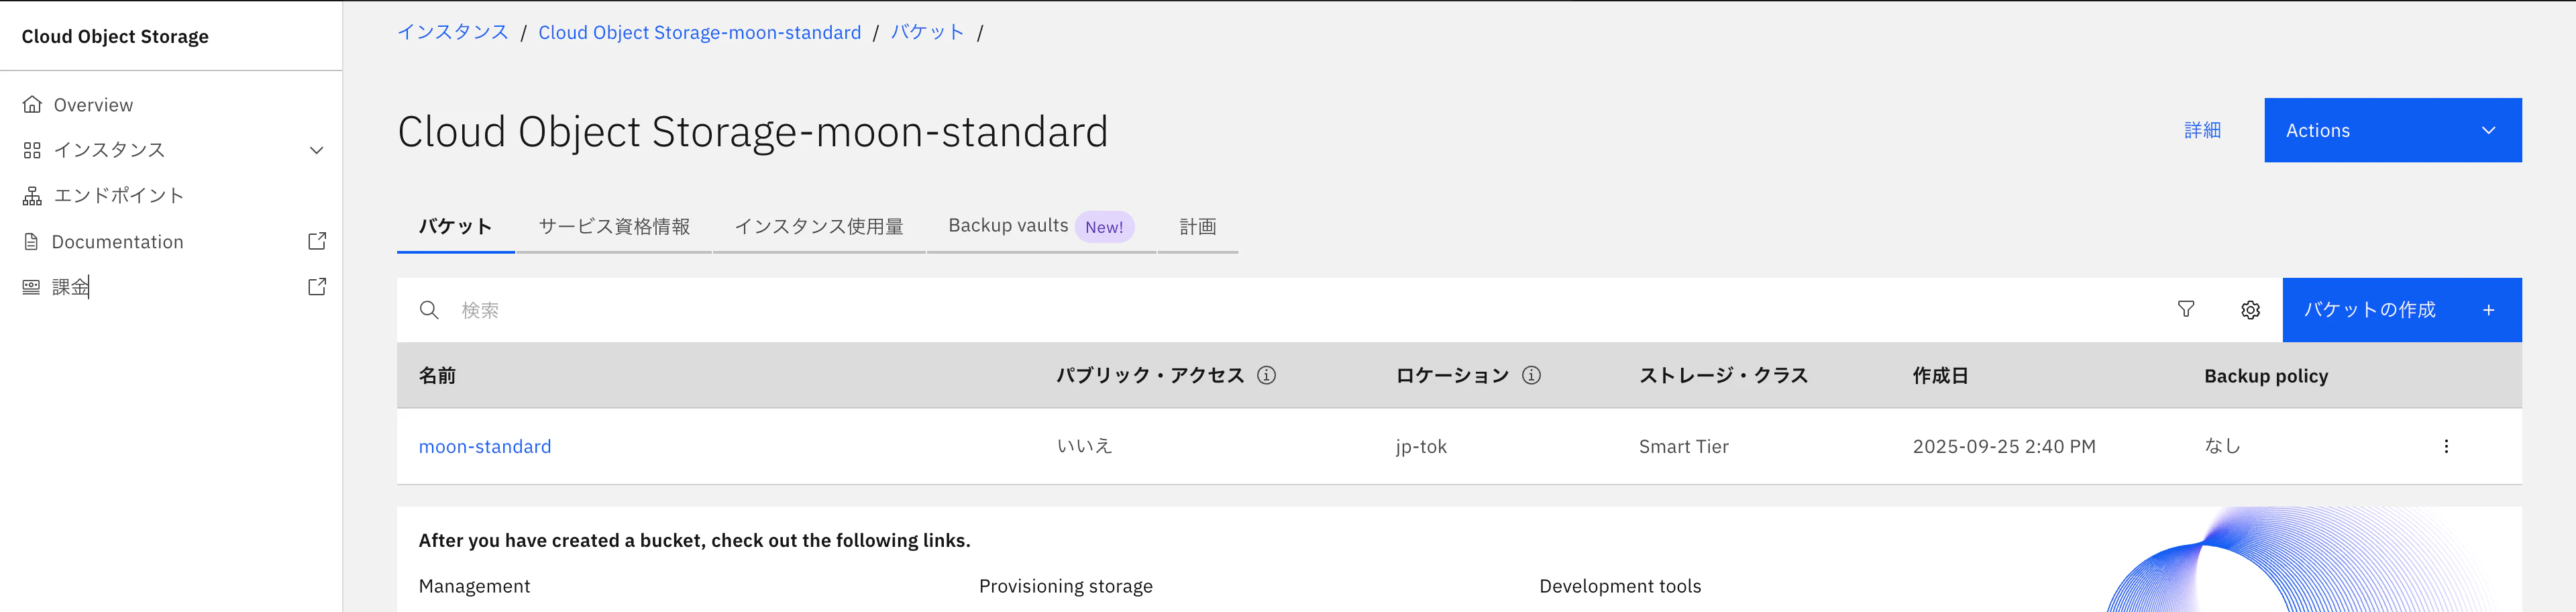This screenshot has width=2576, height=612.
Task: Click Backup policy column header
Action: (x=2266, y=376)
